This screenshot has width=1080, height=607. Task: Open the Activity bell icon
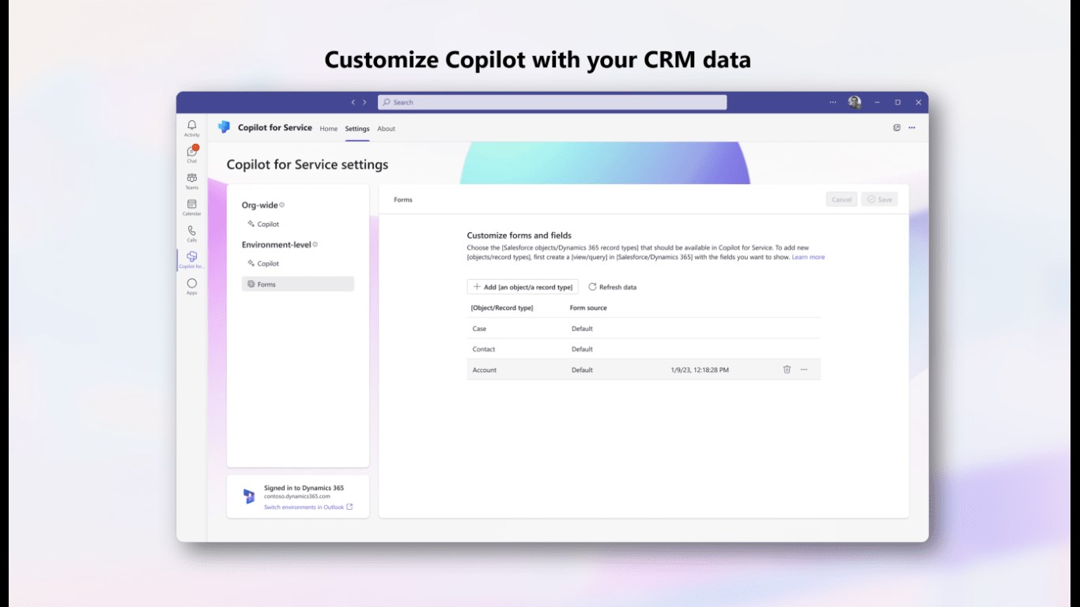coord(191,128)
